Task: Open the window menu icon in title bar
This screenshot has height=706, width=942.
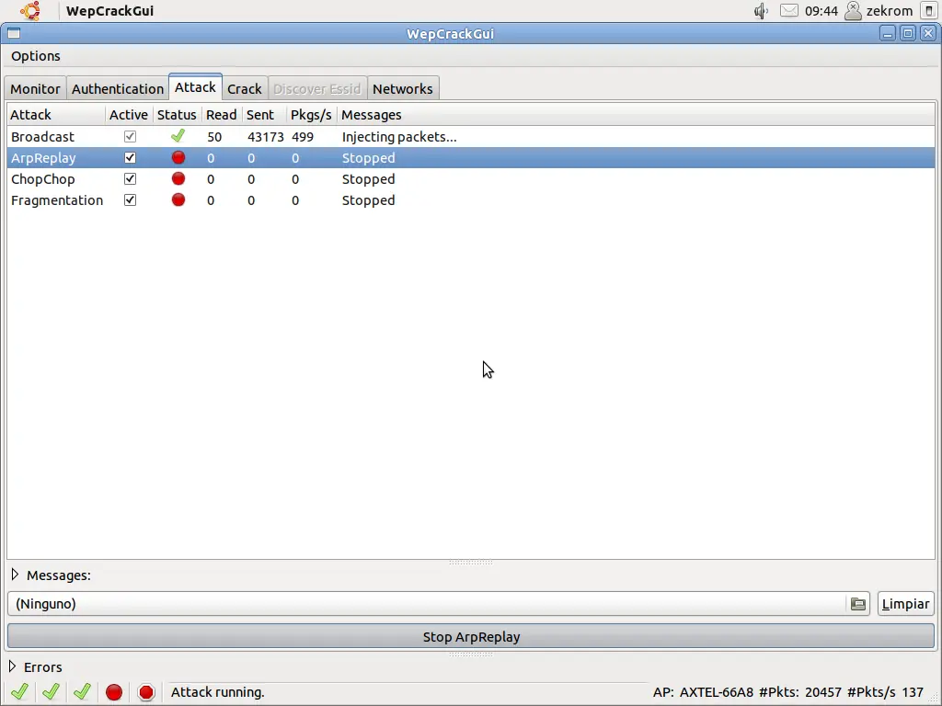Action: pos(14,34)
